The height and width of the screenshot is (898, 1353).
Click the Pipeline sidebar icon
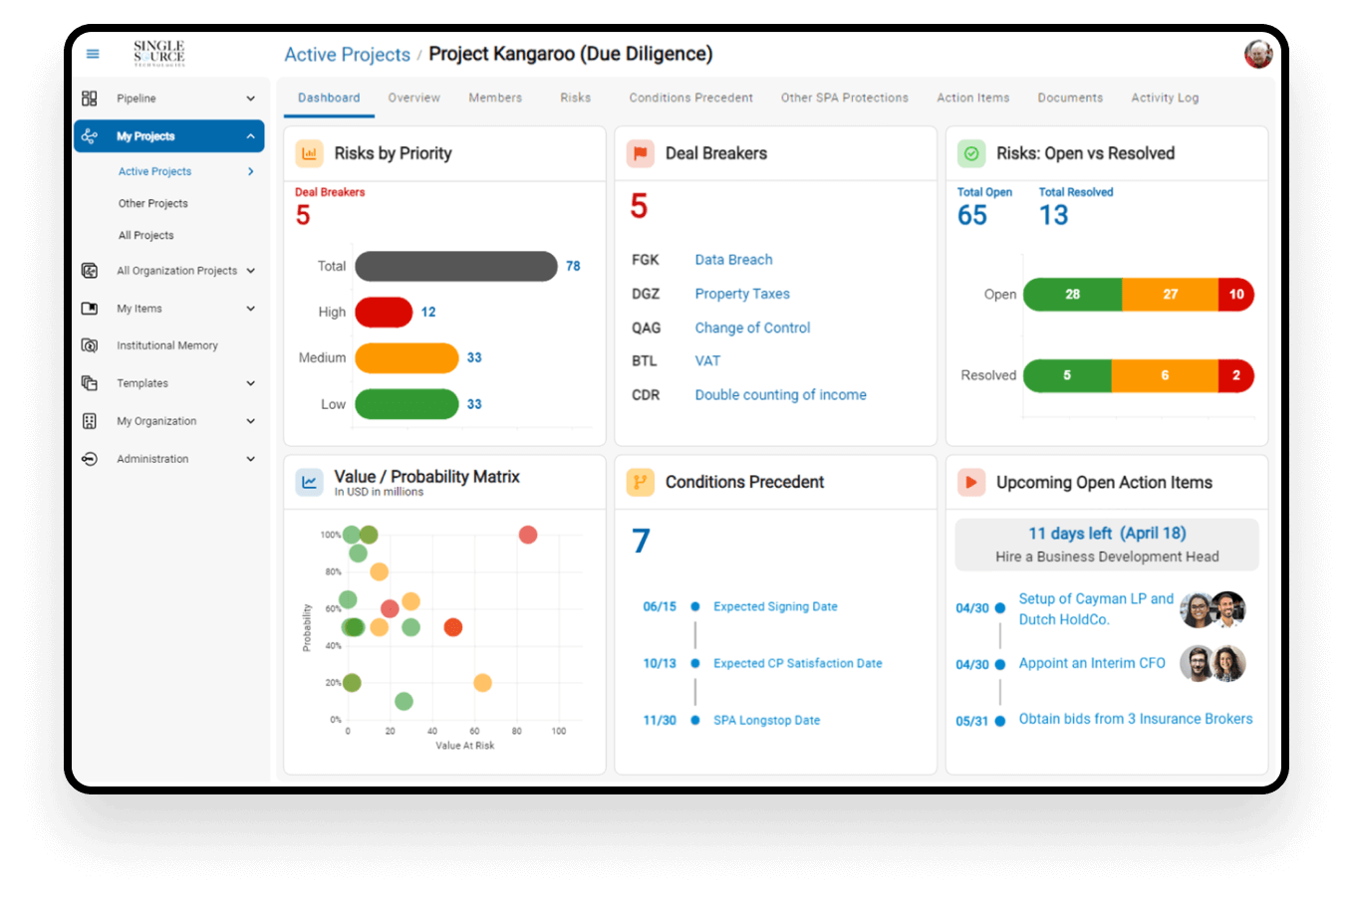coord(90,99)
